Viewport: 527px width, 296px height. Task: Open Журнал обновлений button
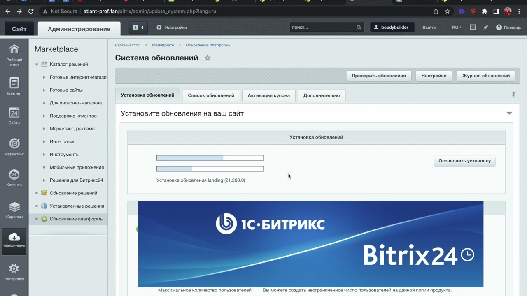click(x=486, y=76)
